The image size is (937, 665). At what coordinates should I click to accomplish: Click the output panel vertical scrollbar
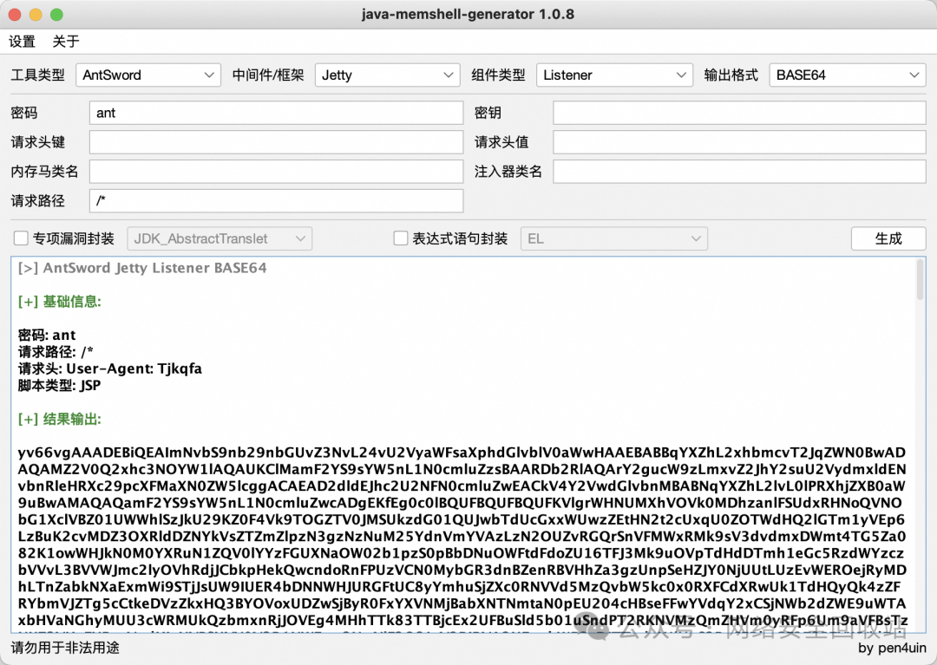pyautogui.click(x=920, y=281)
